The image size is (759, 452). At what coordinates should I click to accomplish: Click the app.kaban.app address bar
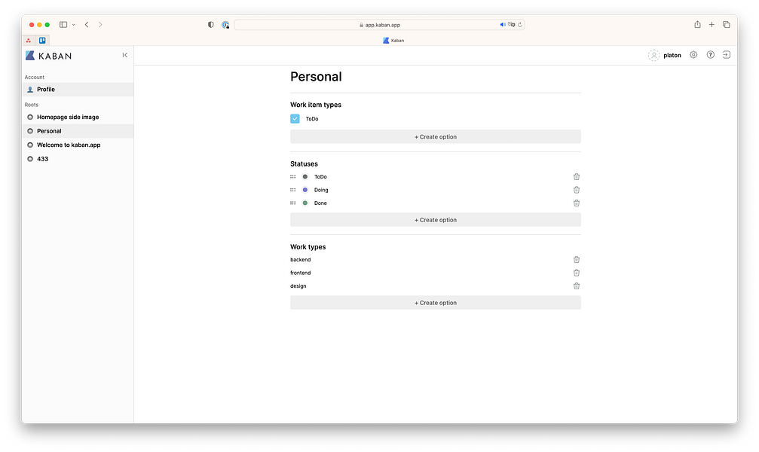click(x=380, y=25)
